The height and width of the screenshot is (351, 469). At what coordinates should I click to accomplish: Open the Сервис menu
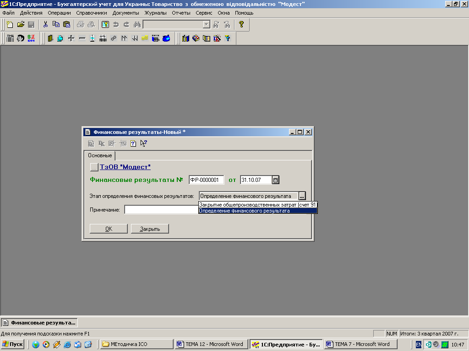pos(204,13)
